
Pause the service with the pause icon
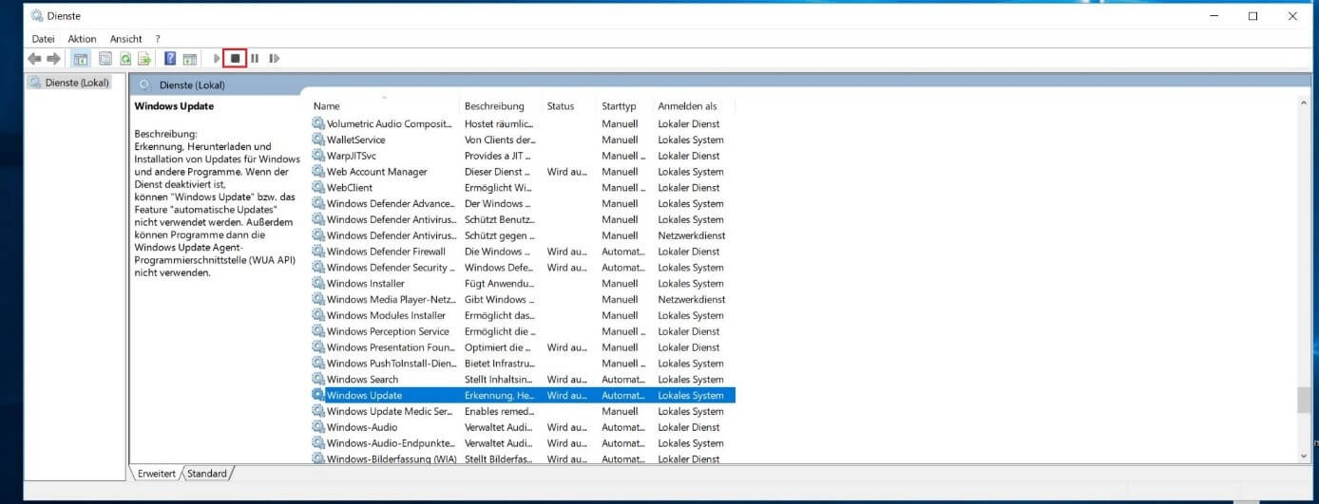point(255,59)
